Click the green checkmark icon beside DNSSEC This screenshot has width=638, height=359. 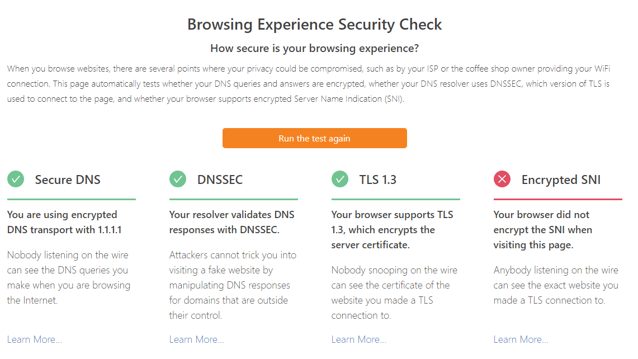pos(178,179)
